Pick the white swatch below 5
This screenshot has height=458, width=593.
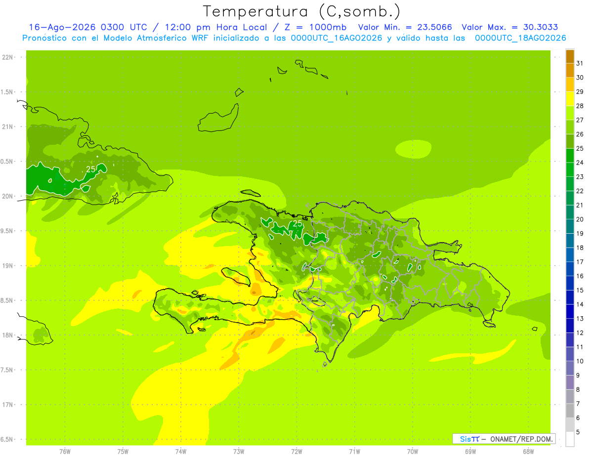[x=570, y=439]
